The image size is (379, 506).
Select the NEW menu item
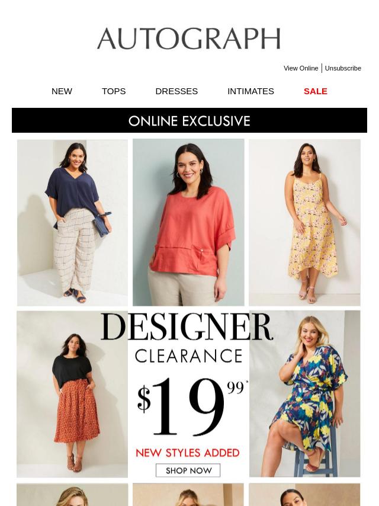coord(62,91)
